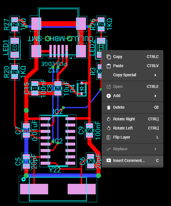Choose the Copy Special menu entry
The height and width of the screenshot is (206, 171).
tap(125, 75)
